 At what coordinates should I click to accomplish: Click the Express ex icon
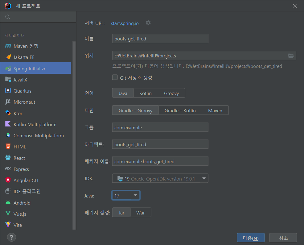tap(8, 169)
